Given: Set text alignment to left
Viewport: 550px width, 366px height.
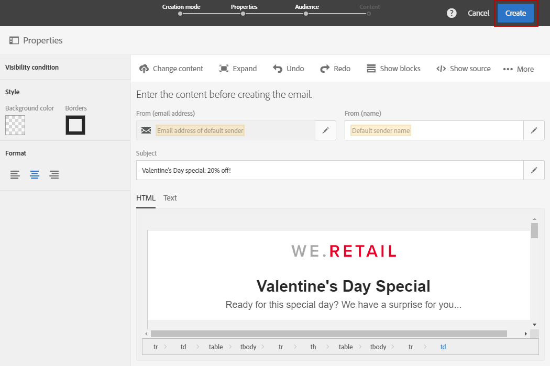Looking at the screenshot, I should point(15,175).
